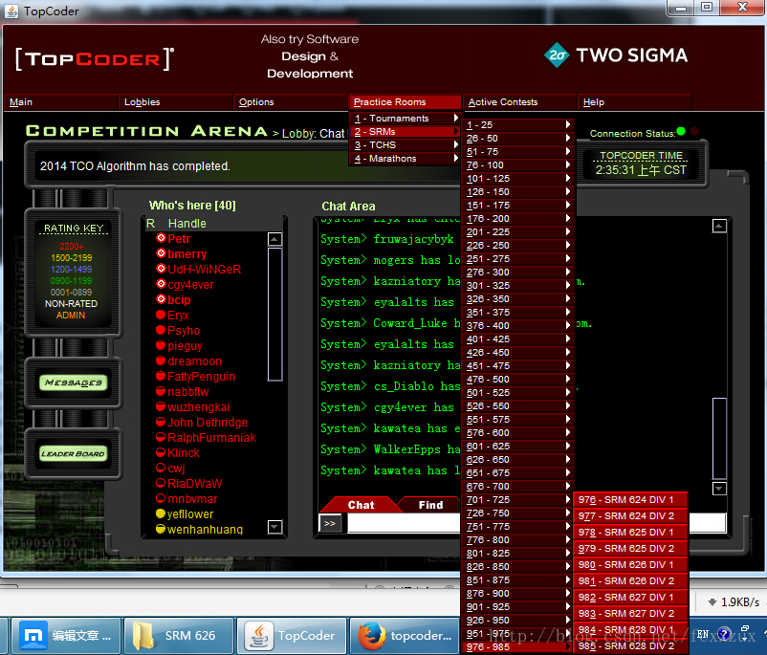Screen dimensions: 767x655
Task: Click the Two Sigma sponsor logo
Action: click(x=615, y=55)
